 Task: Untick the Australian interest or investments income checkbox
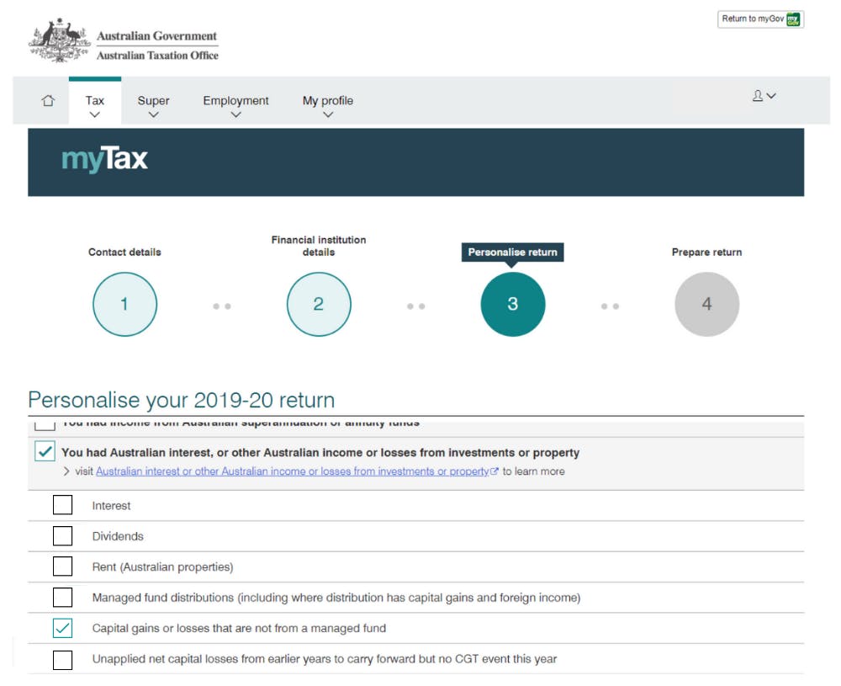(x=45, y=451)
